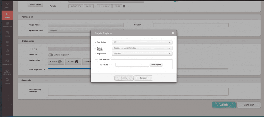
Task: Open the Opción Registro dropdown
Action: coord(142,48)
